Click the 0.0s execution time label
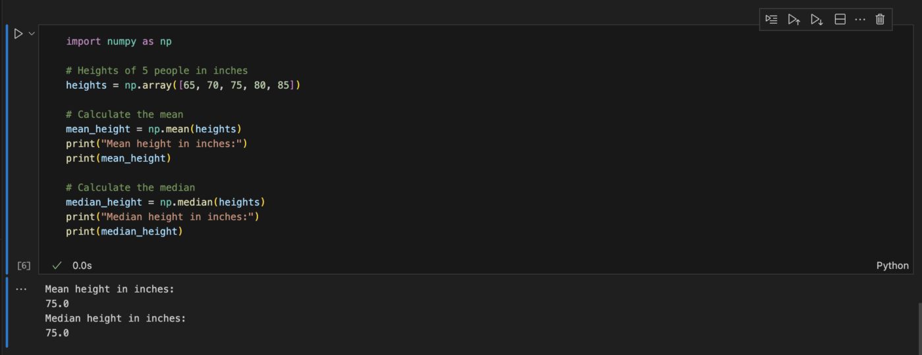The height and width of the screenshot is (355, 922). pyautogui.click(x=82, y=266)
